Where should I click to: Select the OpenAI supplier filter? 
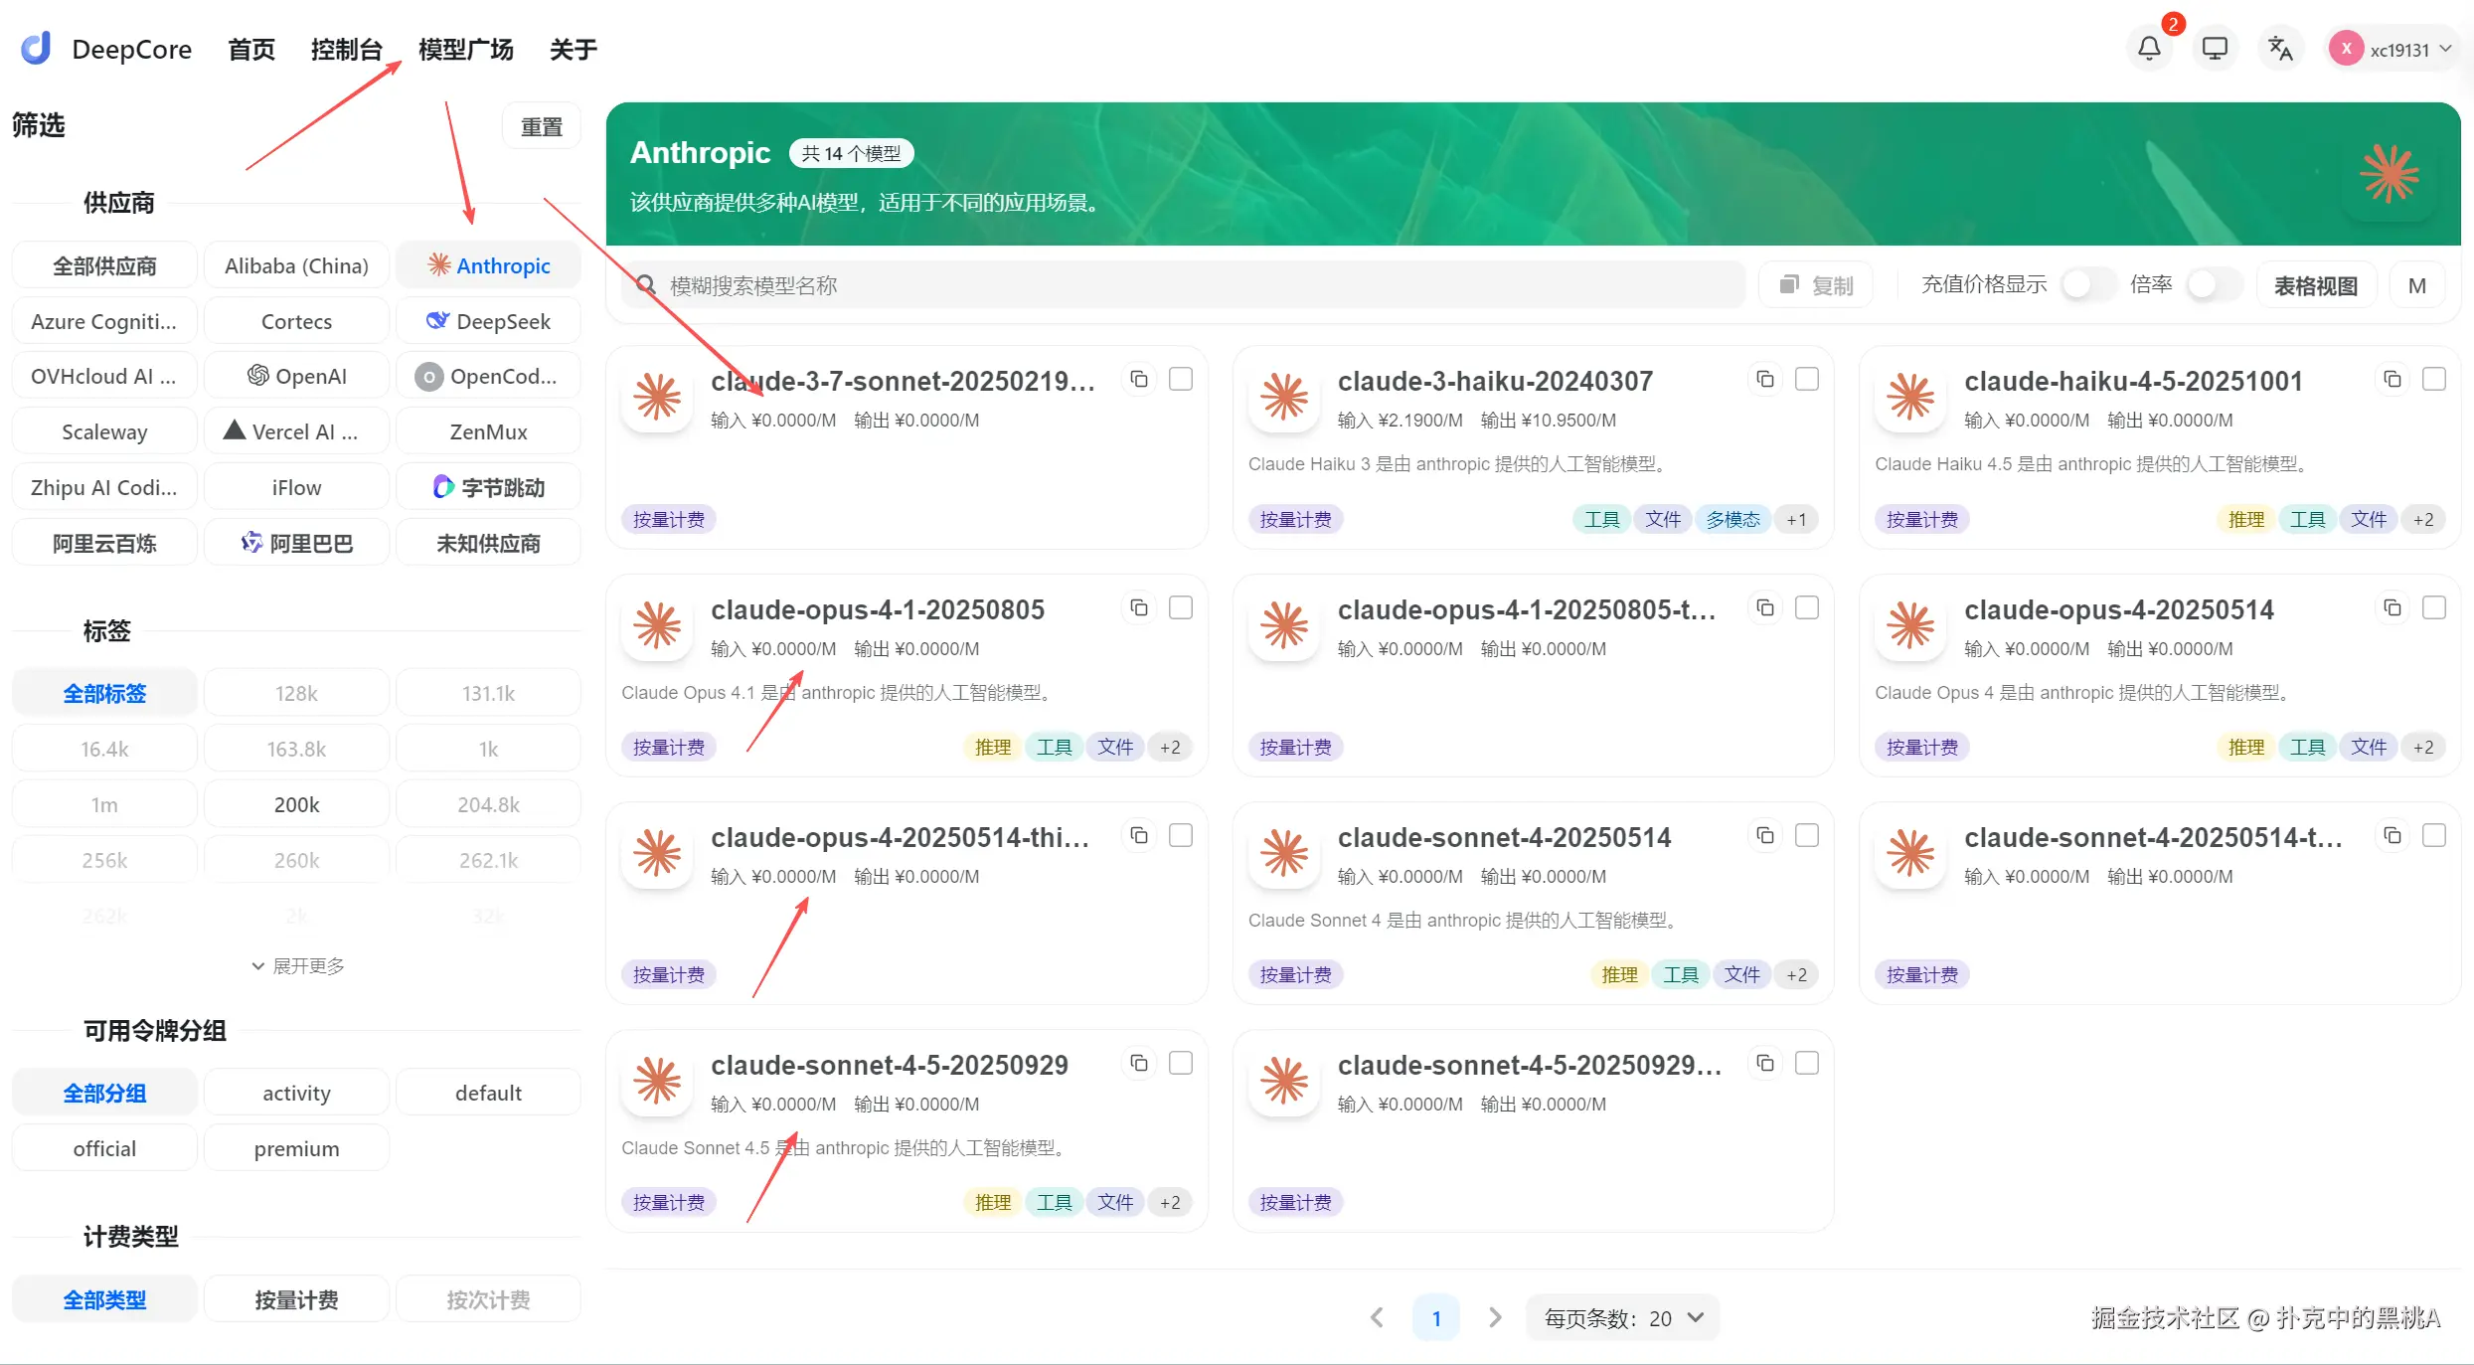(296, 377)
